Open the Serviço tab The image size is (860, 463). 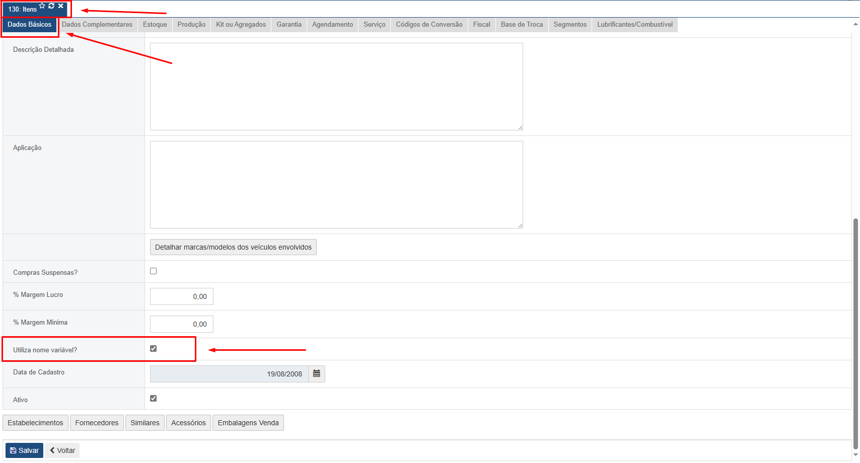[x=375, y=25]
